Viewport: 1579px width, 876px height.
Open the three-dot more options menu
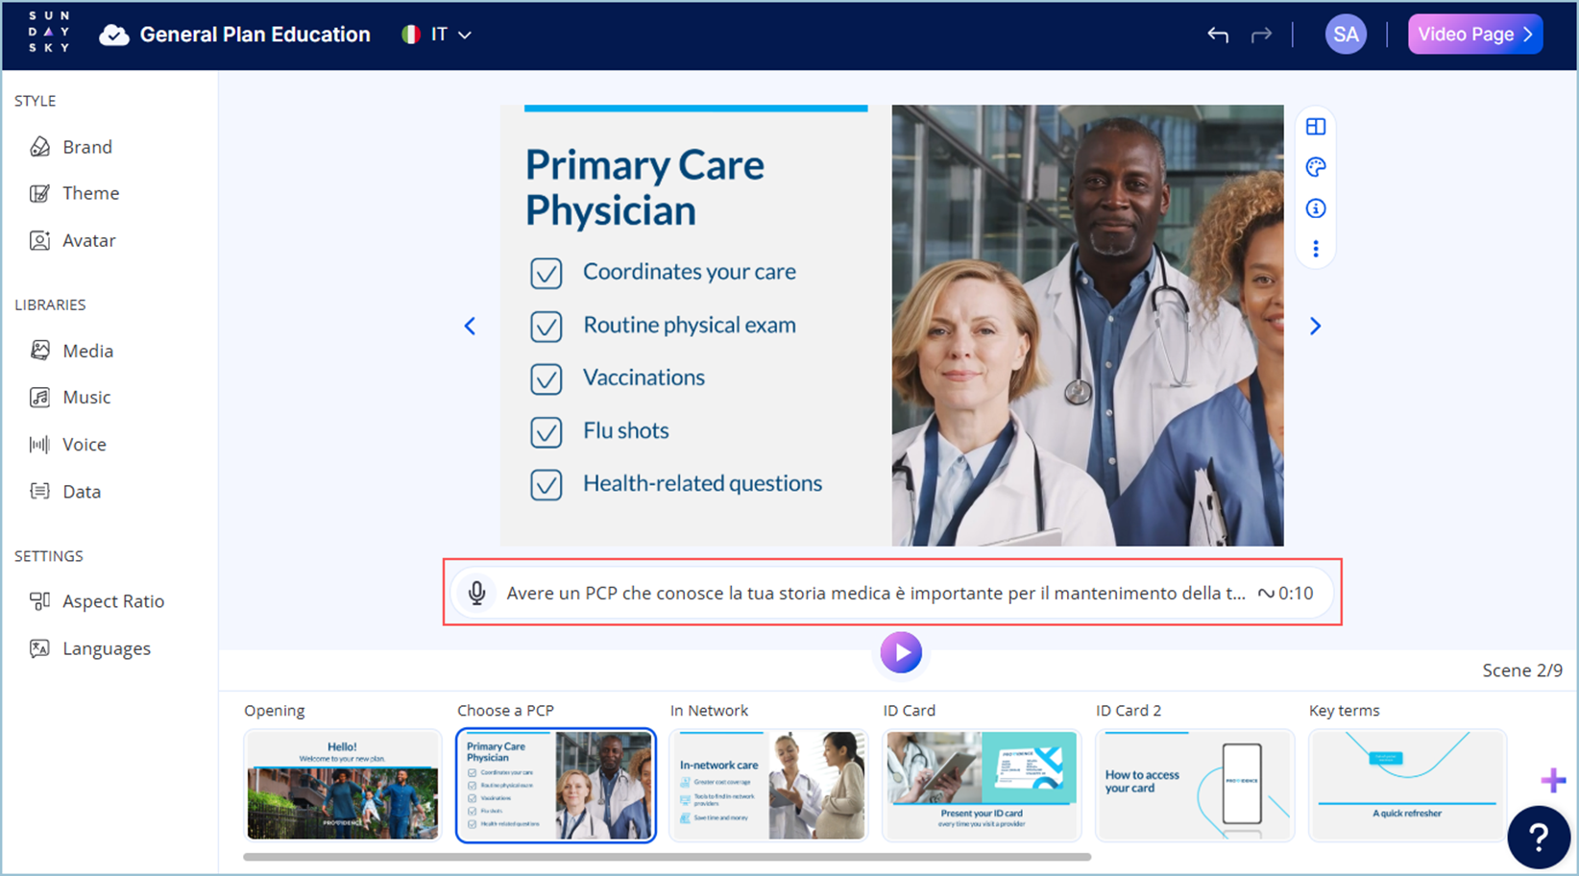click(x=1316, y=250)
